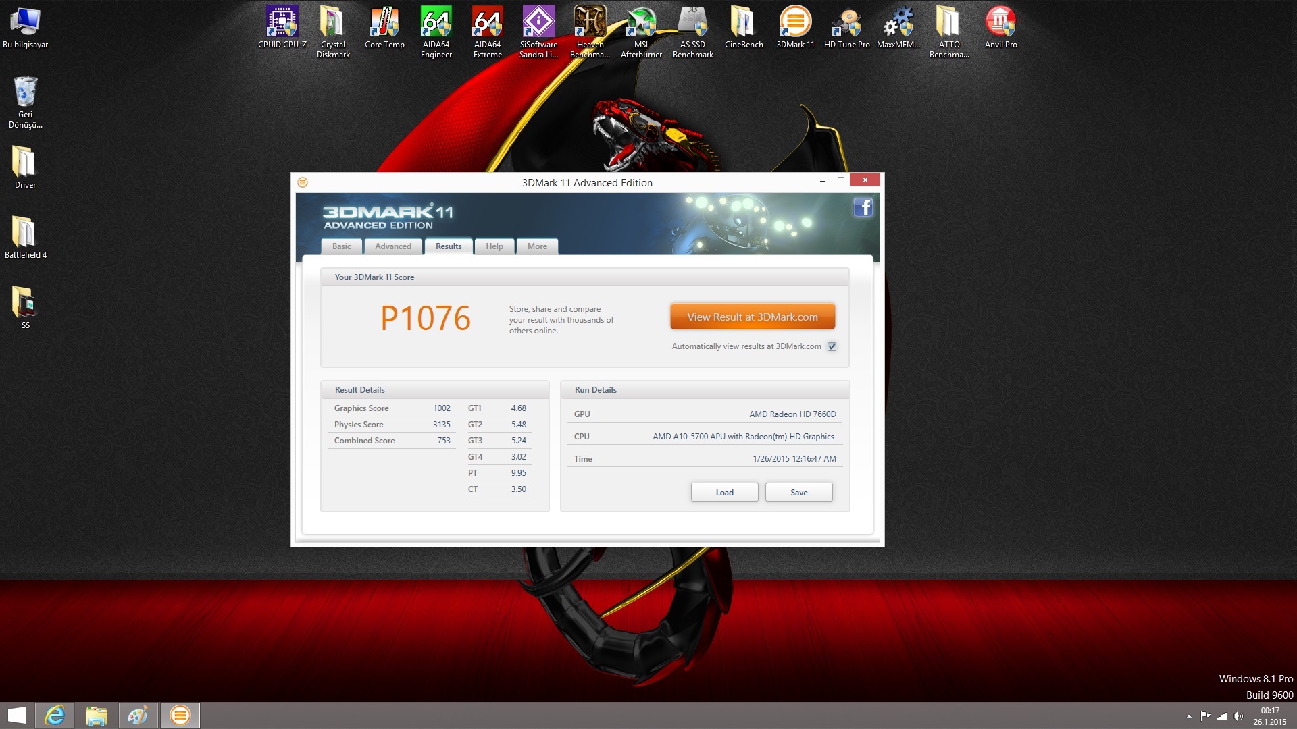Screen dimensions: 1297x729
Task: Click GT3 result 5.24
Action: (518, 441)
